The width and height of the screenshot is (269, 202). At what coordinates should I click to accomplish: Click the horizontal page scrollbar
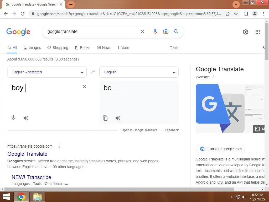[x=119, y=189]
